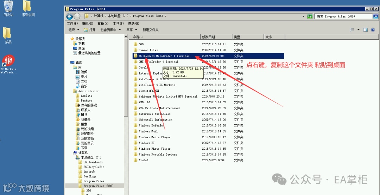Open the 帮助(H) menu
380x195 pixels.
134,24
